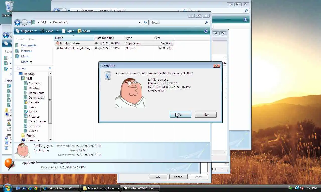This screenshot has width=321, height=192.
Task: Click Peter Griffin thumbnail in the delete dialog
Action: [x=130, y=93]
